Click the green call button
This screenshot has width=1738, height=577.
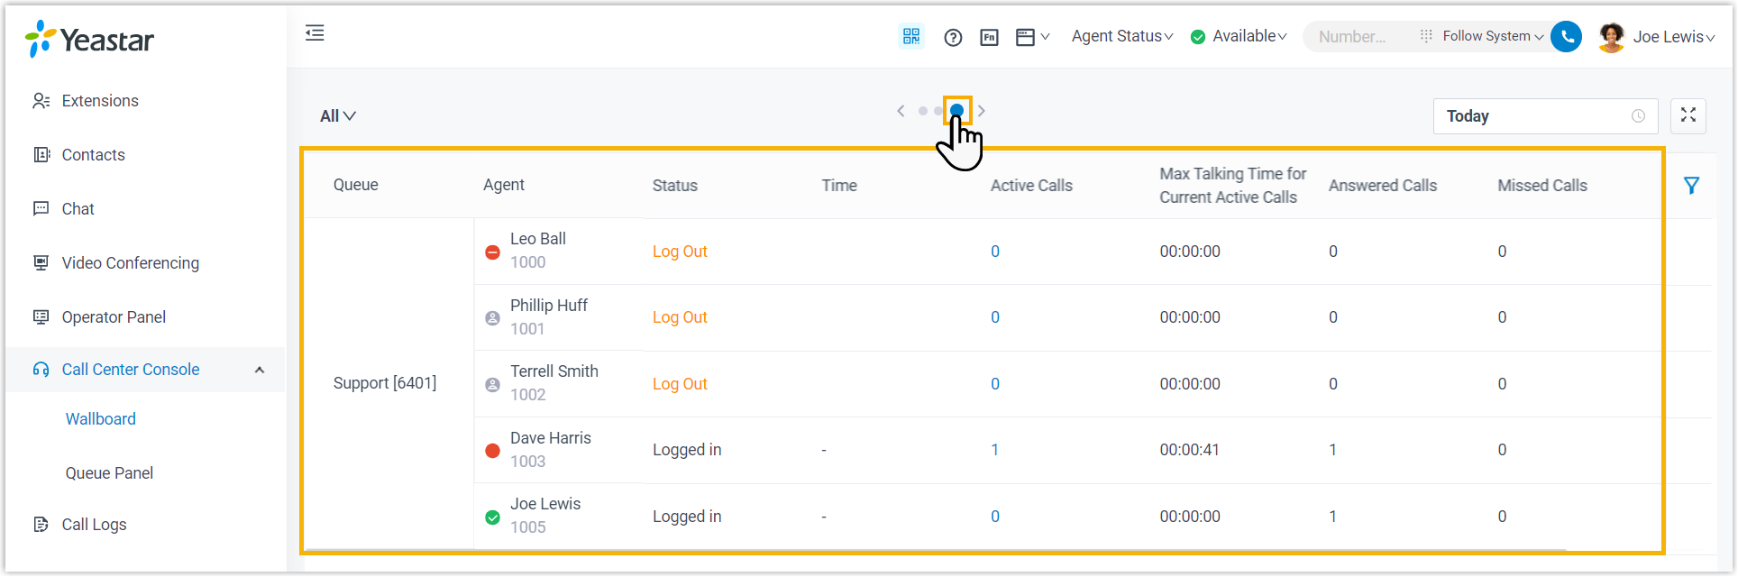[x=1567, y=36]
